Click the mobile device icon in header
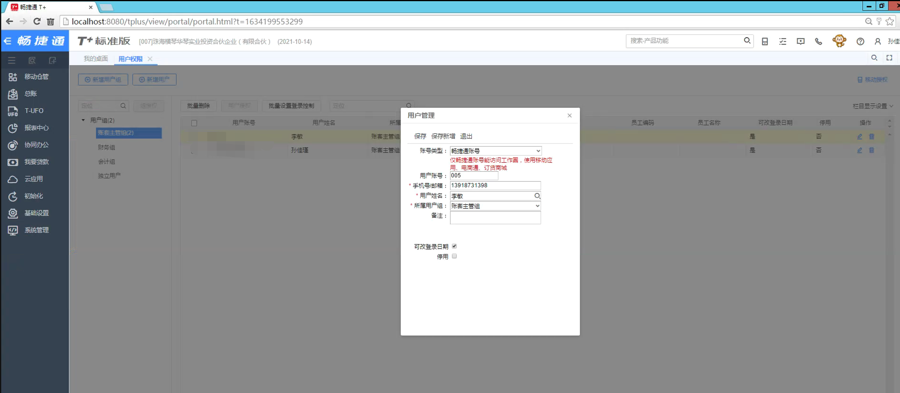Screen dimensions: 900x393 point(765,41)
